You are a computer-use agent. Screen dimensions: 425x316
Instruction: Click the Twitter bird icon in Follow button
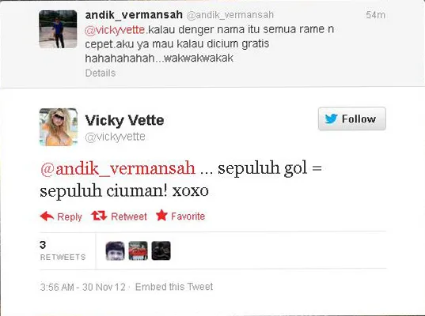[332, 118]
